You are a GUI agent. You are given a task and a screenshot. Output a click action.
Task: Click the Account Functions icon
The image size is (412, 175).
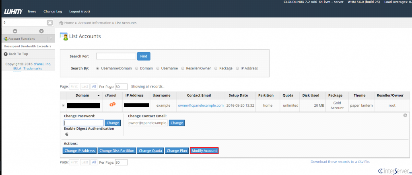tap(5, 39)
